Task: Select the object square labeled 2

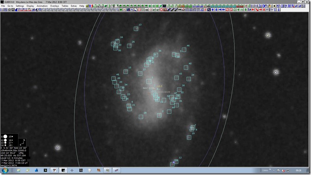Action: [x=159, y=115]
